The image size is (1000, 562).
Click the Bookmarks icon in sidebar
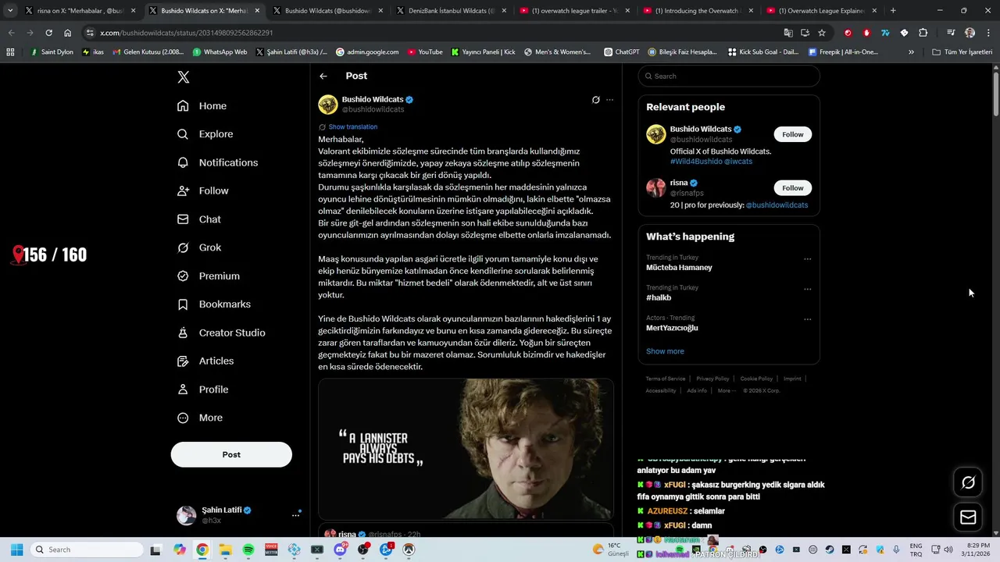click(x=183, y=304)
